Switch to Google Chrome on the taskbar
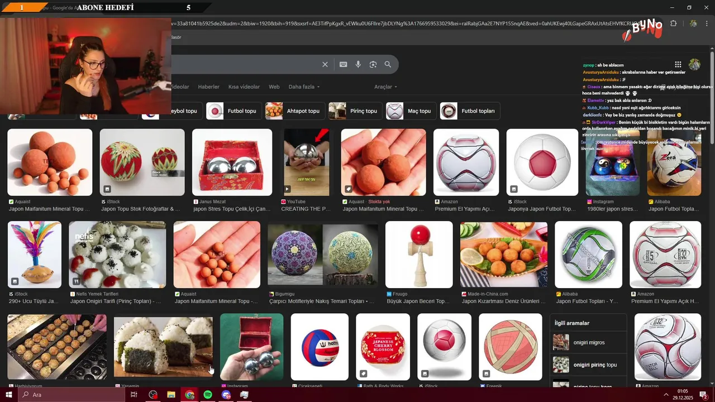Screen dimensions: 715x402 tap(189, 395)
